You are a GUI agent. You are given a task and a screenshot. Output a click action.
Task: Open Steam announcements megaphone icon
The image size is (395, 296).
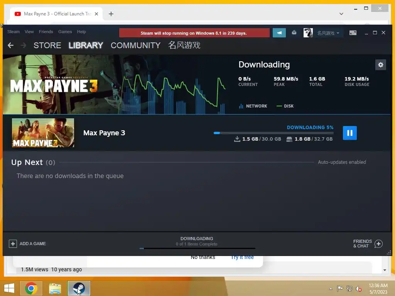coord(279,33)
